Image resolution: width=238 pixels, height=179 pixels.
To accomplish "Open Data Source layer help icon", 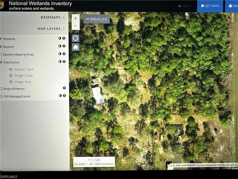I will (x=64, y=62).
